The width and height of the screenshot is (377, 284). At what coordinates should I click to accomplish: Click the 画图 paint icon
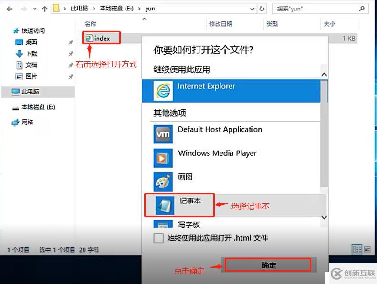[163, 182]
